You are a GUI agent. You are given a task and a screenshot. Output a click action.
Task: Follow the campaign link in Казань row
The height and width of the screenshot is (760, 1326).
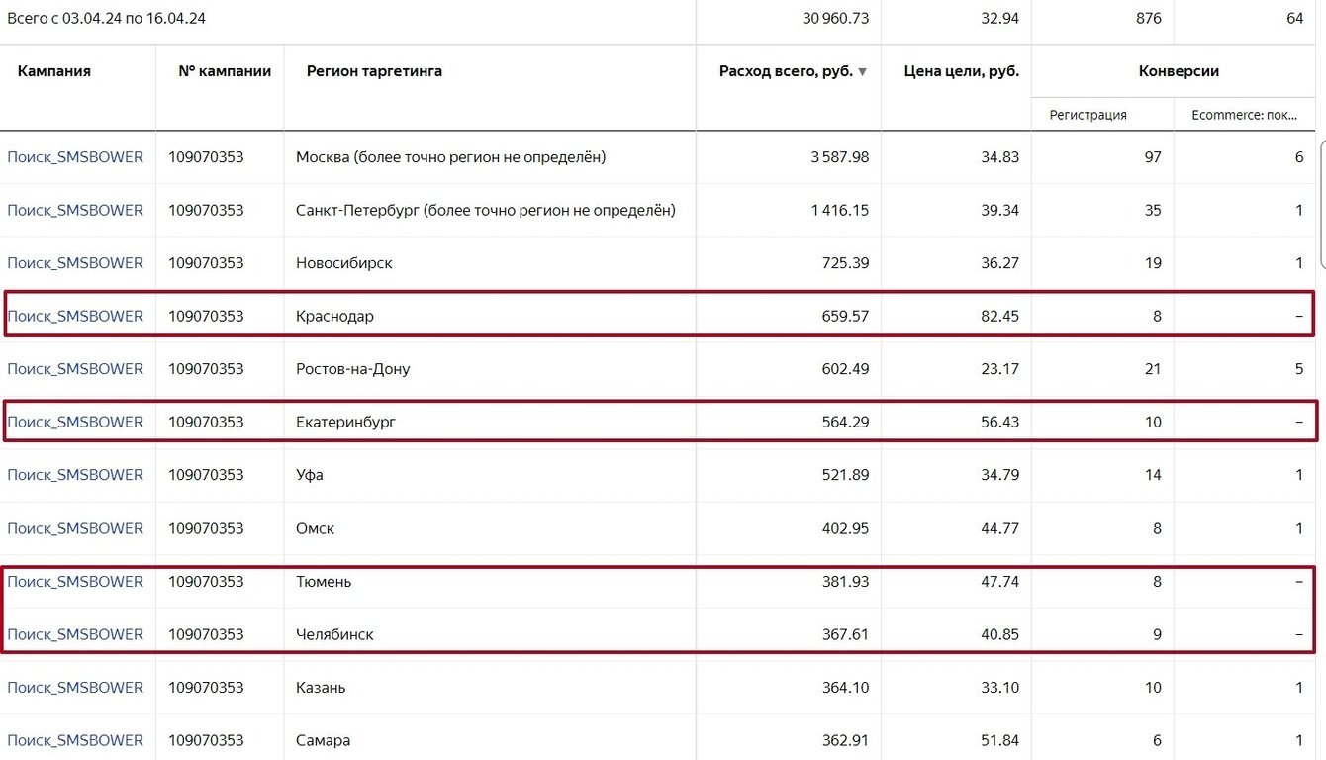coord(75,688)
